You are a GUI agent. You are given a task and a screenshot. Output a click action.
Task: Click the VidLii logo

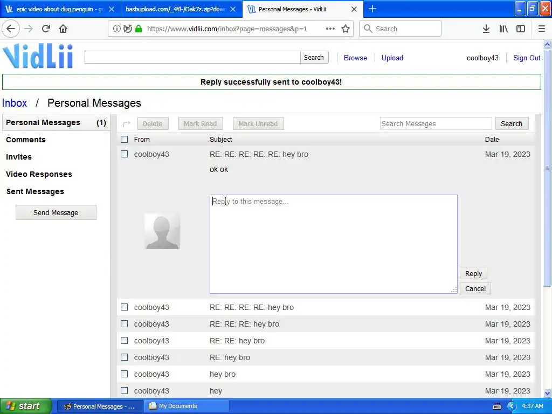(x=38, y=56)
